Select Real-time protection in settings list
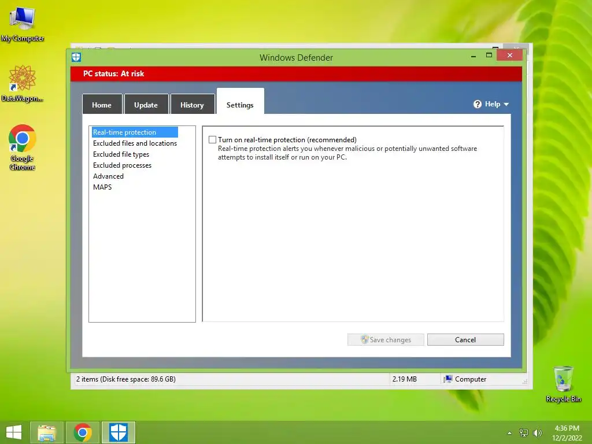The image size is (592, 444). 134,132
